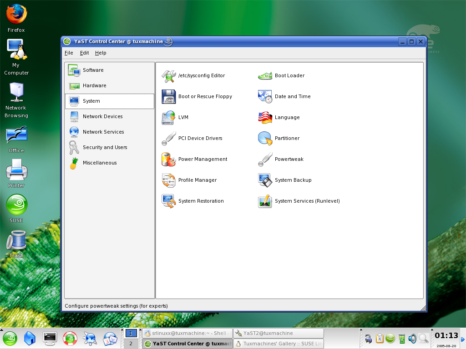Open the File menu

pos(69,53)
